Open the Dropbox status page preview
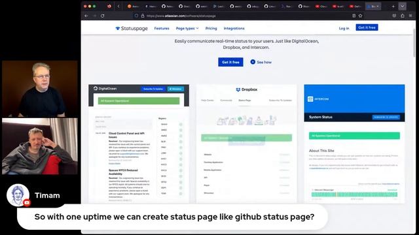Screen dimensions: 419x235 [x=246, y=144]
